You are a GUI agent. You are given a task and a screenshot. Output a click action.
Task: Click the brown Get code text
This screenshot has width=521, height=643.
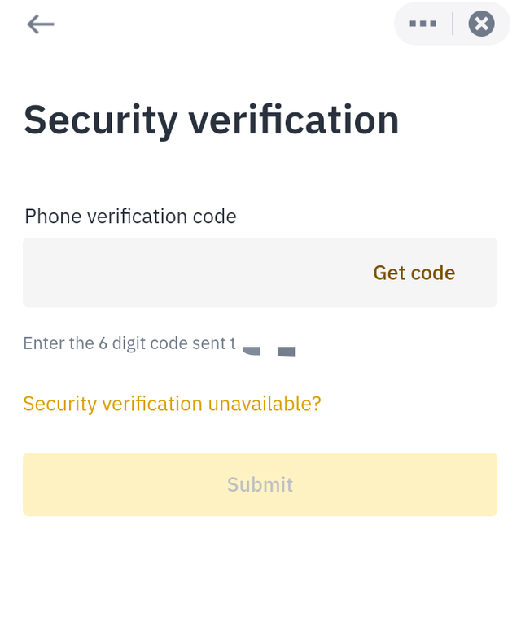(x=414, y=273)
